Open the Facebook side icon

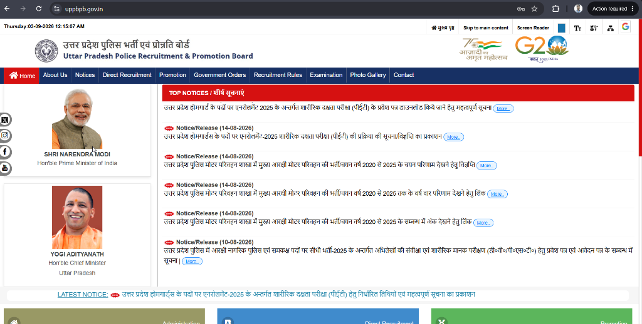5,152
